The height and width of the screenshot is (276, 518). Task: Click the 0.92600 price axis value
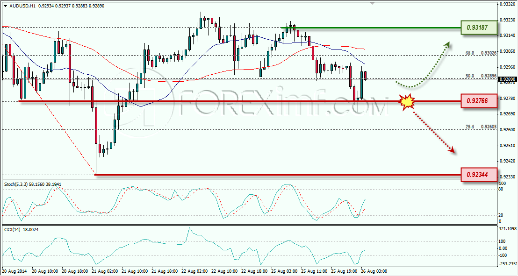coord(507,130)
